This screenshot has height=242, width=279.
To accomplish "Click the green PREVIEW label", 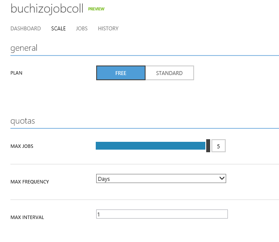I will click(x=96, y=9).
